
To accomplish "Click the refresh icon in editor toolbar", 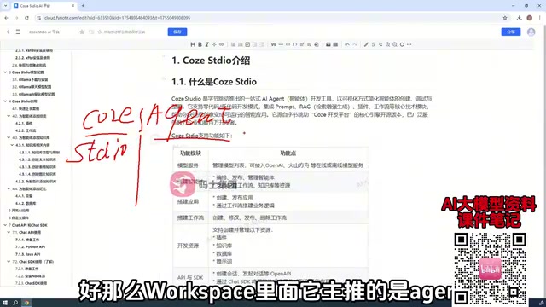I will 402,44.
